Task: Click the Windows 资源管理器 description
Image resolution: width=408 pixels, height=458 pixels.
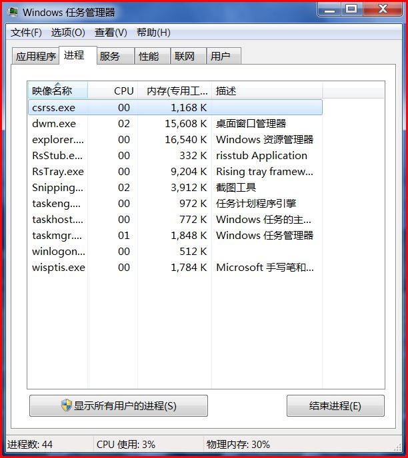Action: pos(265,139)
